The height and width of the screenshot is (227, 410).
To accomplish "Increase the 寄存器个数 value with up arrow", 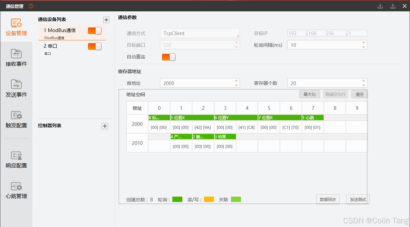I will click(364, 81).
